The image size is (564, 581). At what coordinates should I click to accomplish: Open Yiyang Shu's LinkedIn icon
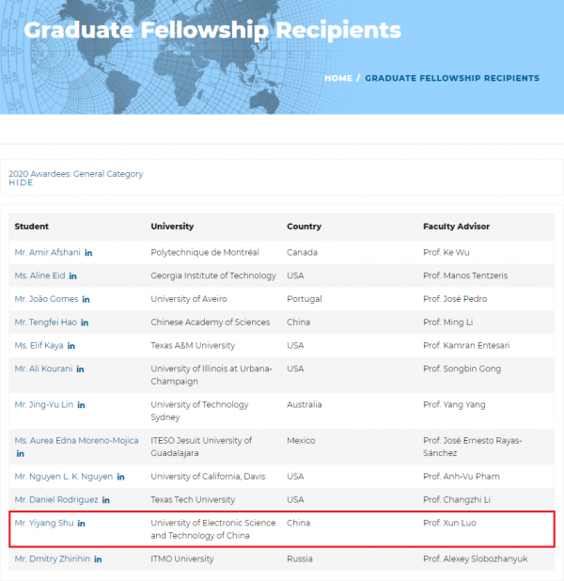[82, 524]
